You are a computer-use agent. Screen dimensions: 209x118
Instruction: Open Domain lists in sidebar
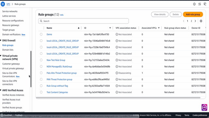[8, 50]
